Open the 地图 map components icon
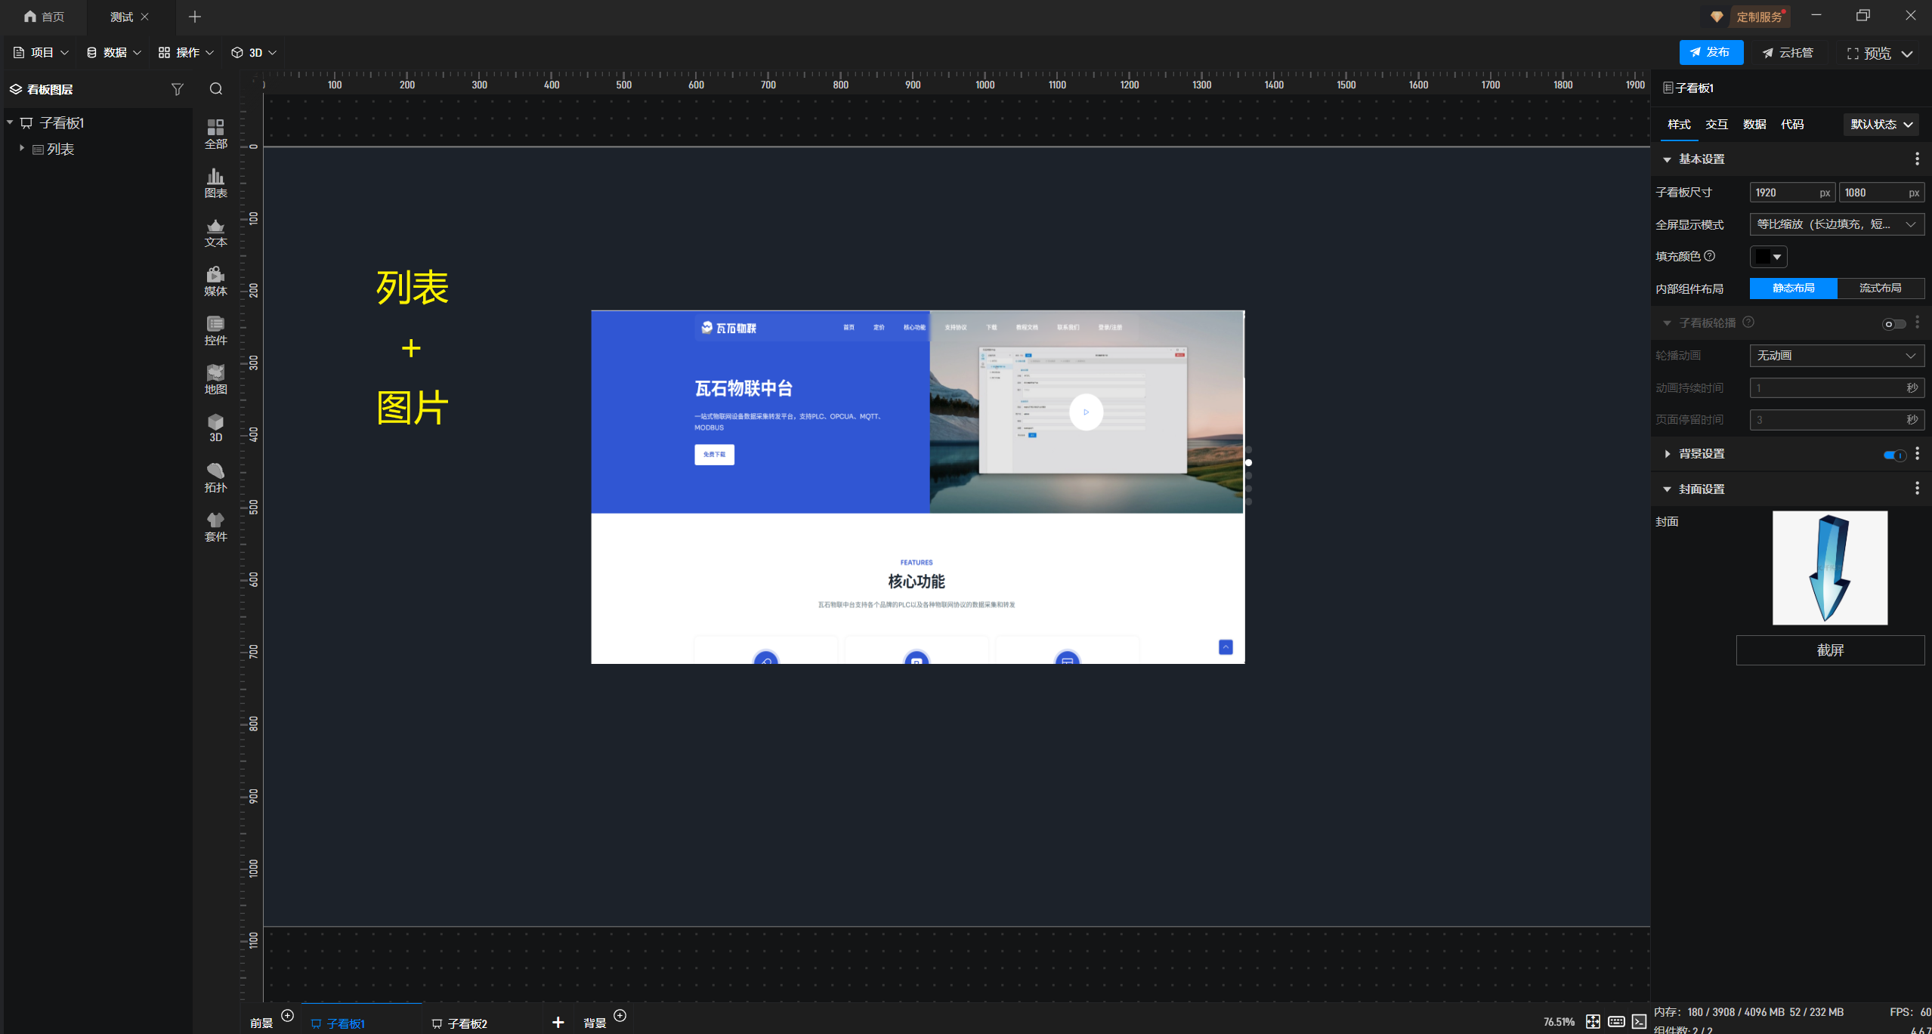 click(x=215, y=379)
